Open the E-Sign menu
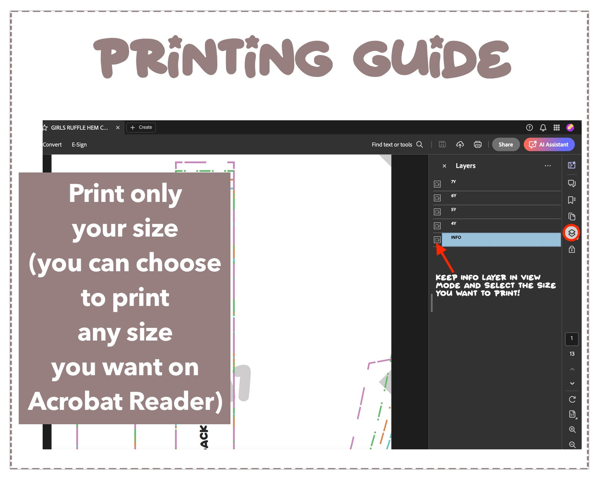This screenshot has height=478, width=598. click(x=79, y=145)
